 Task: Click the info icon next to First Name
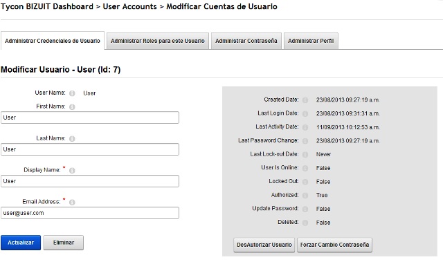[72, 107]
